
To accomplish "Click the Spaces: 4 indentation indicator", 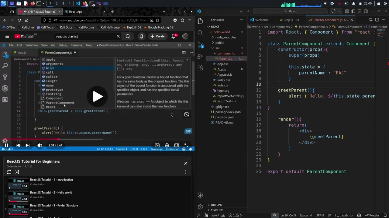I will click(306, 216).
